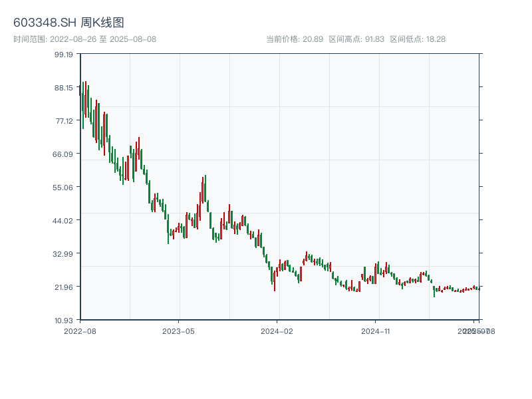Click the 区间低点 18.28 label
This screenshot has height=399, width=532.
tap(418, 39)
